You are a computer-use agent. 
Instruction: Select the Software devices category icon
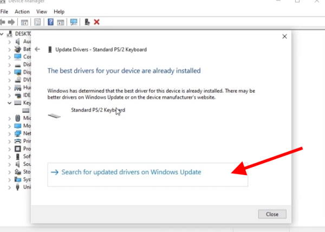(18, 157)
